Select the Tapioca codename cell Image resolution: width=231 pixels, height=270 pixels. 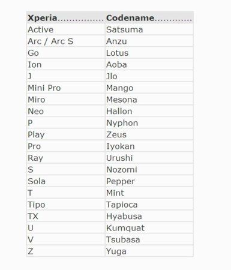coord(149,205)
